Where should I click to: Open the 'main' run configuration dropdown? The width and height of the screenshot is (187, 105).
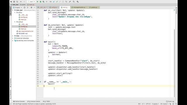click(31, 2)
